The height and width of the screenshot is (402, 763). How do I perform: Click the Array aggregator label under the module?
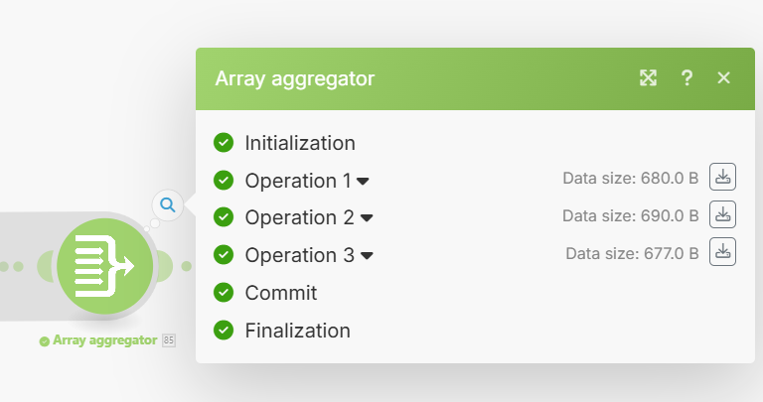(104, 340)
